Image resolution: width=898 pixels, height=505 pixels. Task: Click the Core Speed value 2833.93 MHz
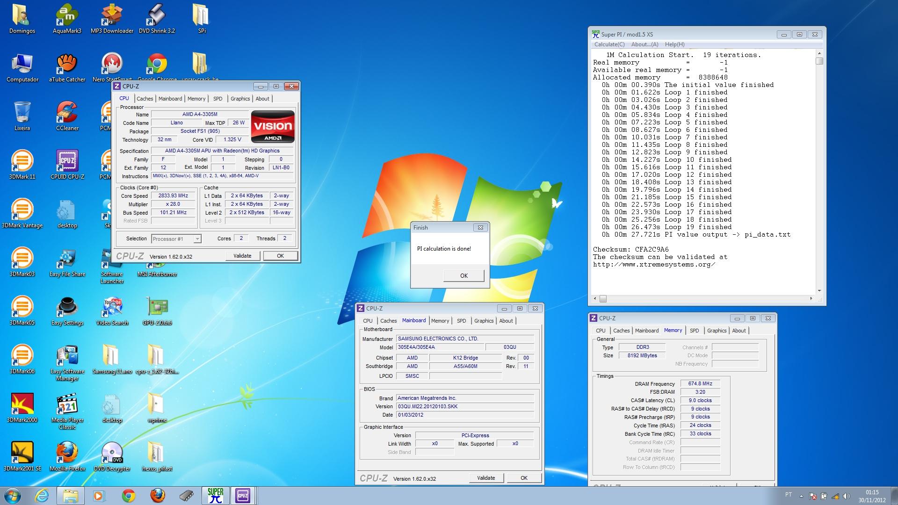coord(173,196)
